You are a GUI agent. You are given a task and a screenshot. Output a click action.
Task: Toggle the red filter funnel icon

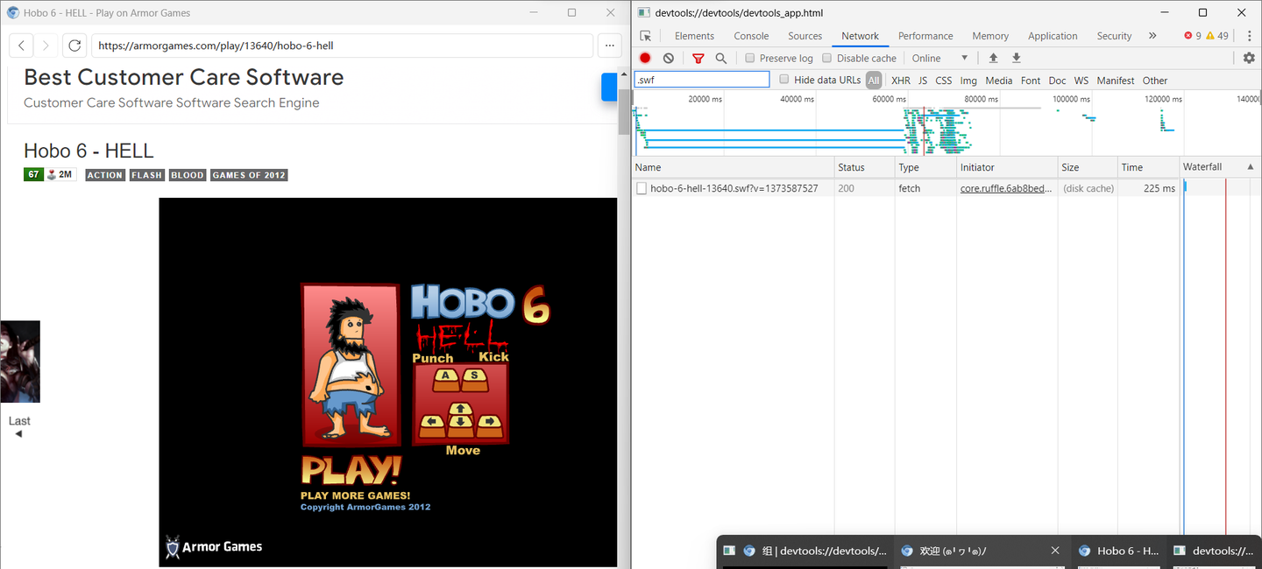pos(698,58)
